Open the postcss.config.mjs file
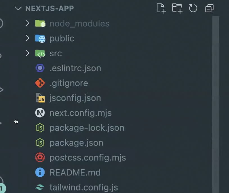229x193 pixels. click(x=88, y=158)
